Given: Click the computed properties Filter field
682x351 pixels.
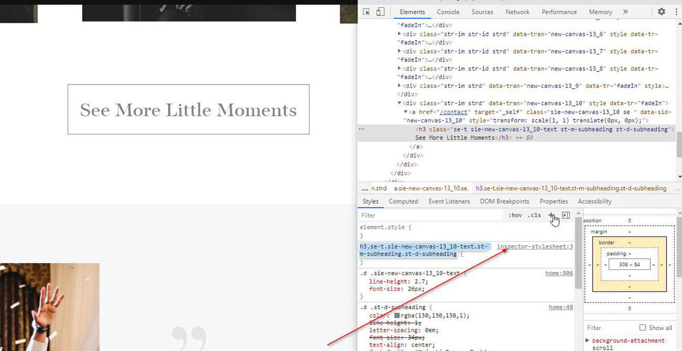Looking at the screenshot, I should tap(610, 328).
